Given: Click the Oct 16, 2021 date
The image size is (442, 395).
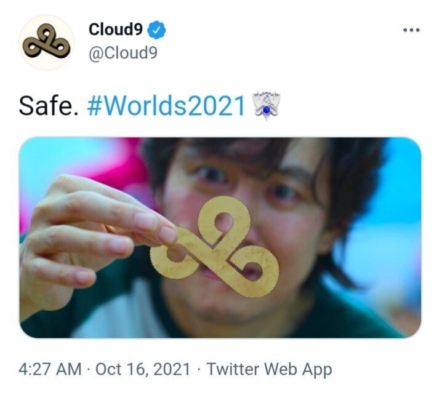Looking at the screenshot, I should 143,369.
